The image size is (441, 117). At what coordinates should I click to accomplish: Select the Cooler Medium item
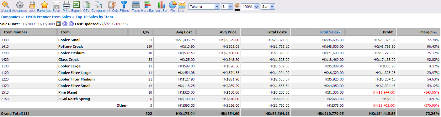(72, 53)
